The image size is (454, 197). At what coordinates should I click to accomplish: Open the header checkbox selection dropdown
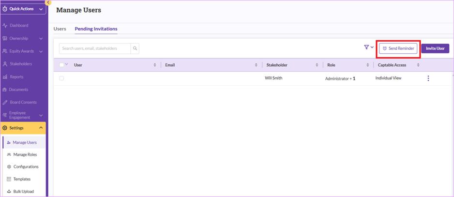click(67, 64)
